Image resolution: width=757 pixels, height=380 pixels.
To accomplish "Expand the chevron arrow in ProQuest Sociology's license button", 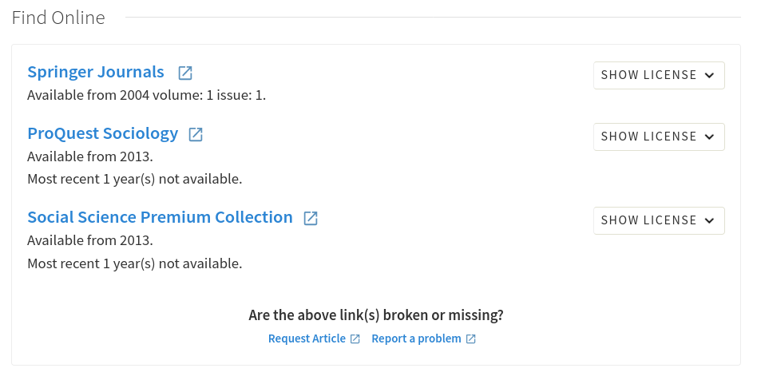I will (x=709, y=137).
